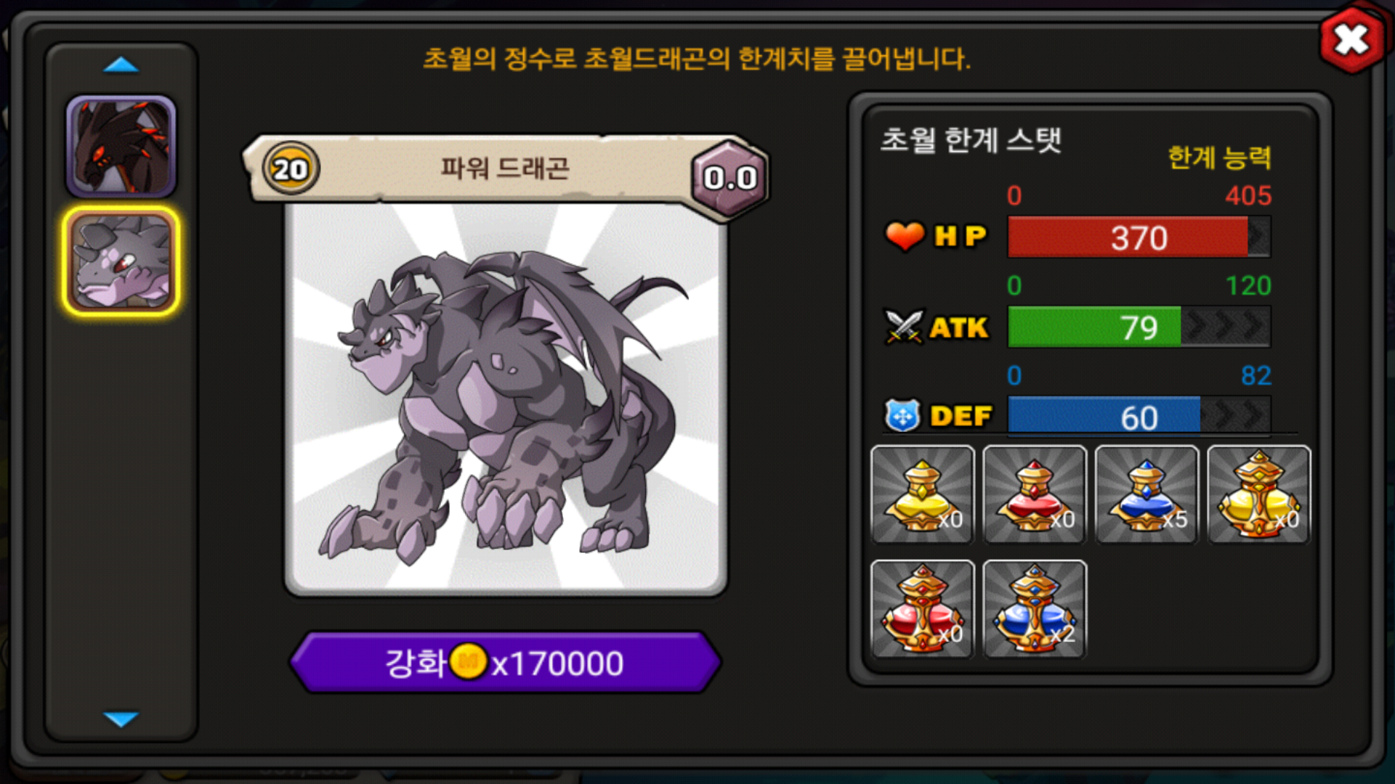Click the green ATK bar showing 79

pyautogui.click(x=1139, y=327)
